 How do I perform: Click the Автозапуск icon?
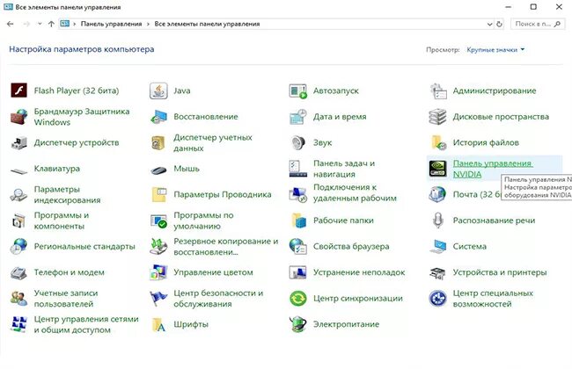click(297, 90)
